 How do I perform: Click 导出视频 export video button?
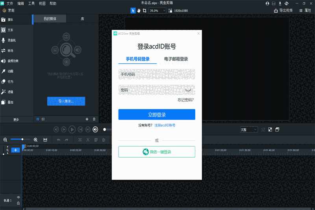click(283, 11)
